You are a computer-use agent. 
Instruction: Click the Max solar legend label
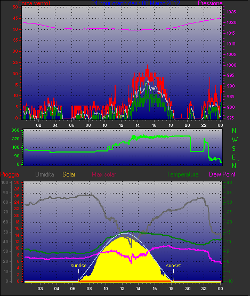coord(104,174)
